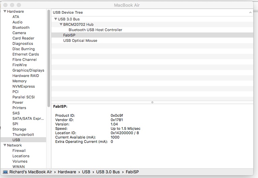Click Hardware in the path bar
258x178 pixels.
point(67,172)
